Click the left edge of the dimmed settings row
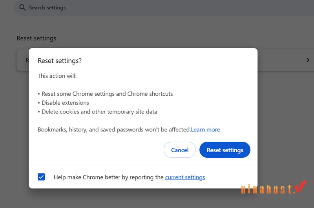This screenshot has height=208, width=314. tap(22, 60)
